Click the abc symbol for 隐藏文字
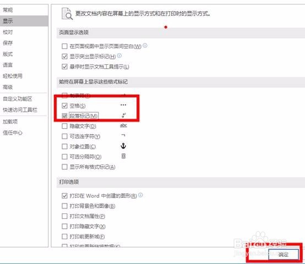Screen dimensions: 305x264 point(123,125)
